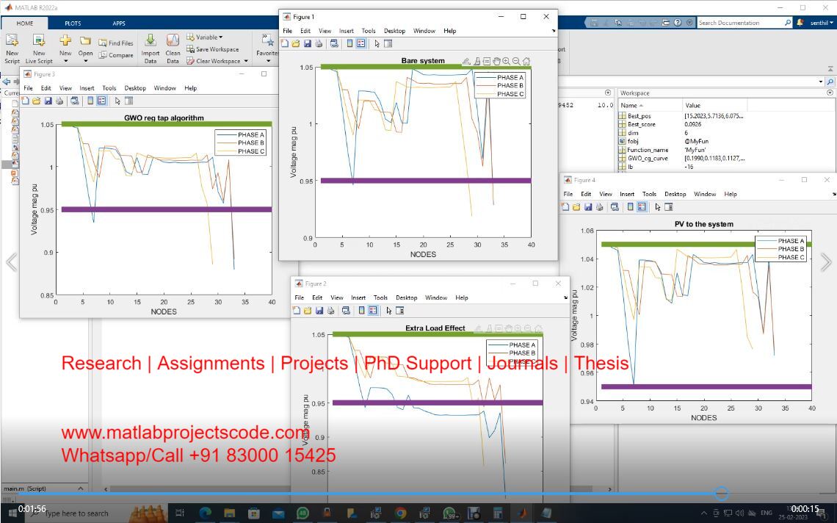The image size is (837, 523).
Task: Click Find Files in the ribbon
Action: tap(116, 43)
